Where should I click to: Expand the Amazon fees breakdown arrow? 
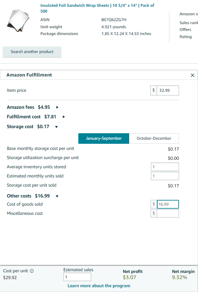[57, 107]
